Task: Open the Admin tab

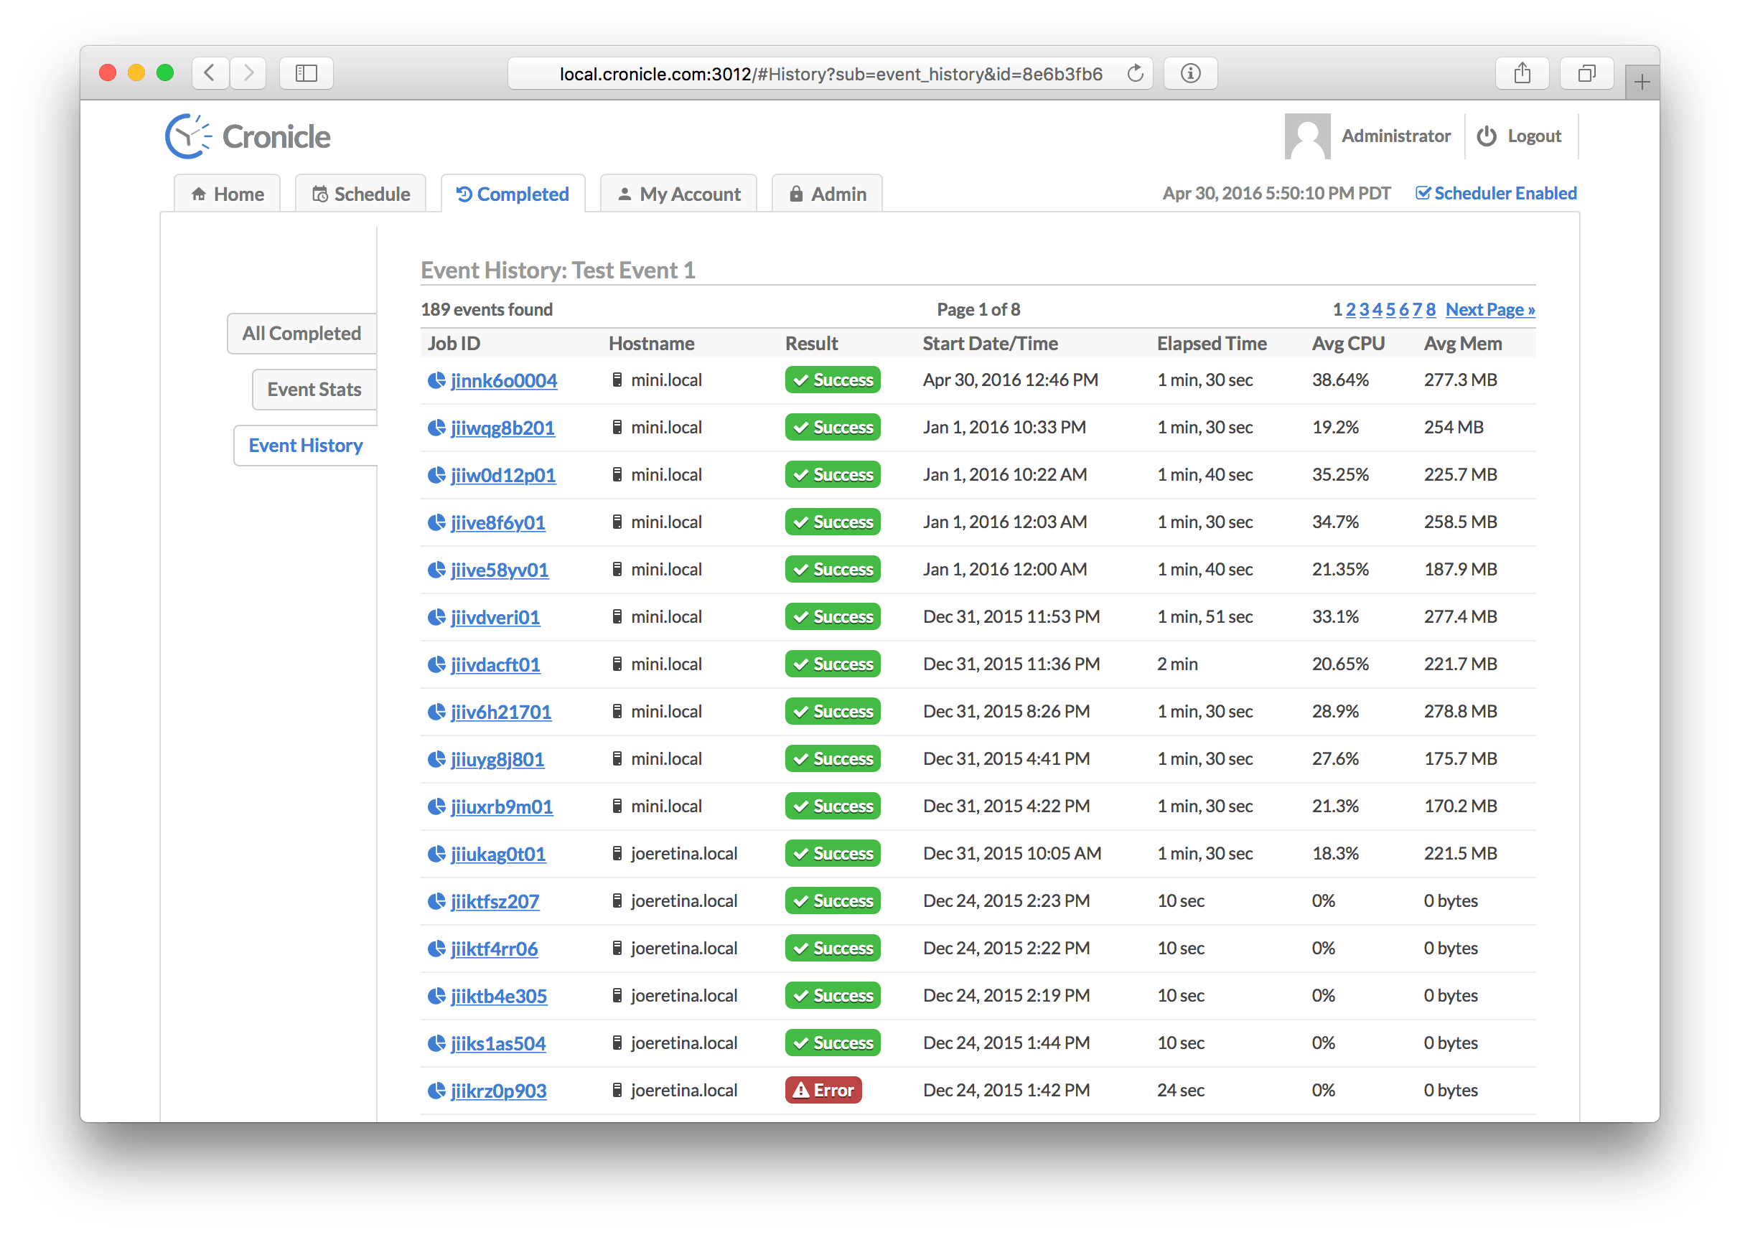Action: [x=828, y=194]
